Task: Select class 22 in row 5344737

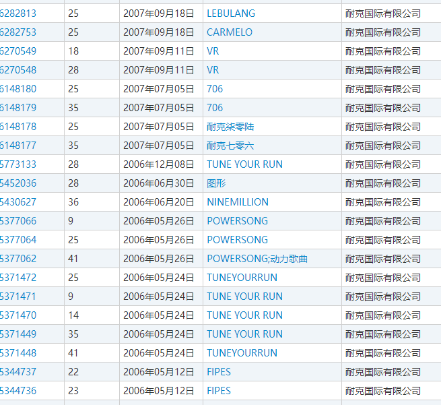Action: (73, 372)
